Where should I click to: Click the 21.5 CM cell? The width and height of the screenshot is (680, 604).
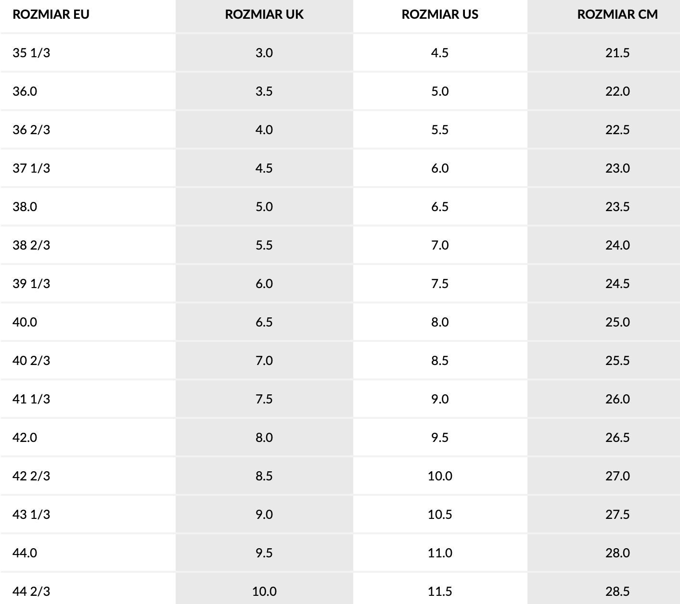pos(617,53)
